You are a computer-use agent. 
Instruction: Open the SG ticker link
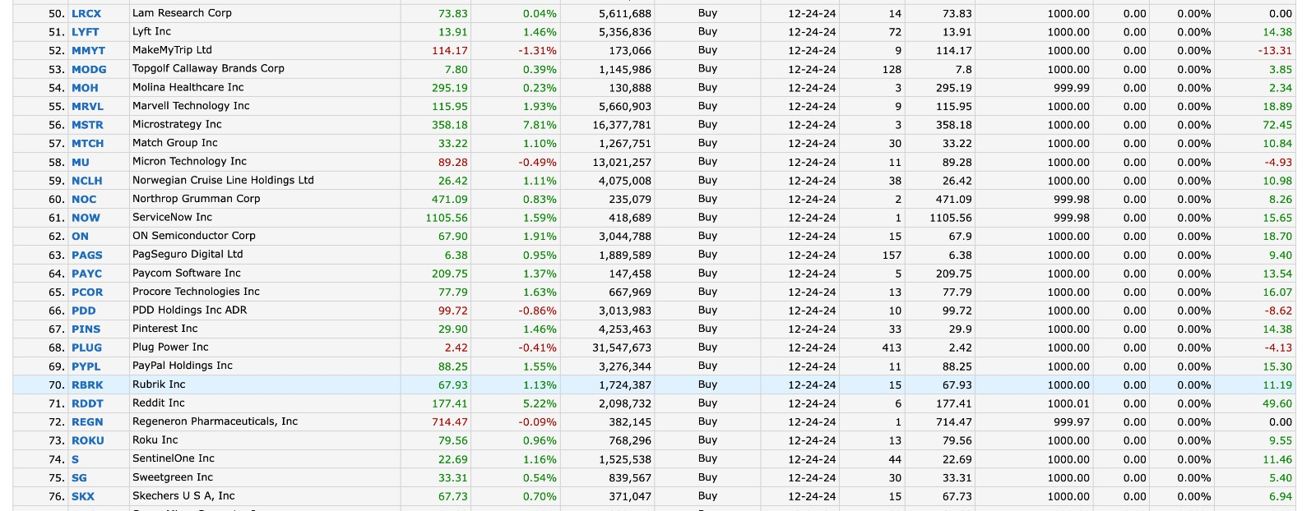79,478
